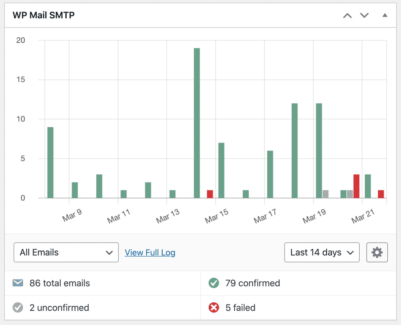401x325 pixels.
Task: Move the WP Mail SMTP widget down
Action: click(x=364, y=15)
